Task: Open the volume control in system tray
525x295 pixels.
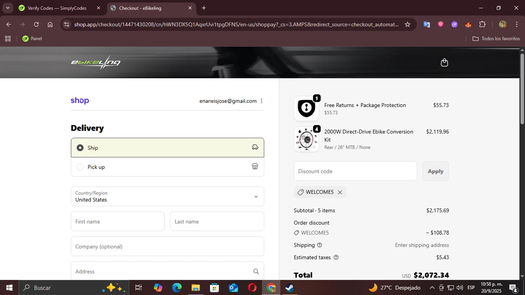Action: coord(460,288)
